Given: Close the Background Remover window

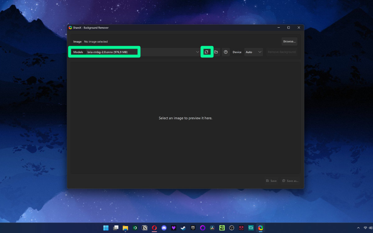Looking at the screenshot, I should (x=299, y=28).
